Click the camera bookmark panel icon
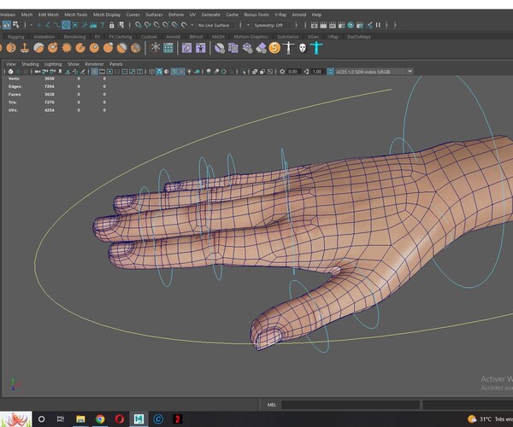The height and width of the screenshot is (427, 513). pyautogui.click(x=60, y=72)
